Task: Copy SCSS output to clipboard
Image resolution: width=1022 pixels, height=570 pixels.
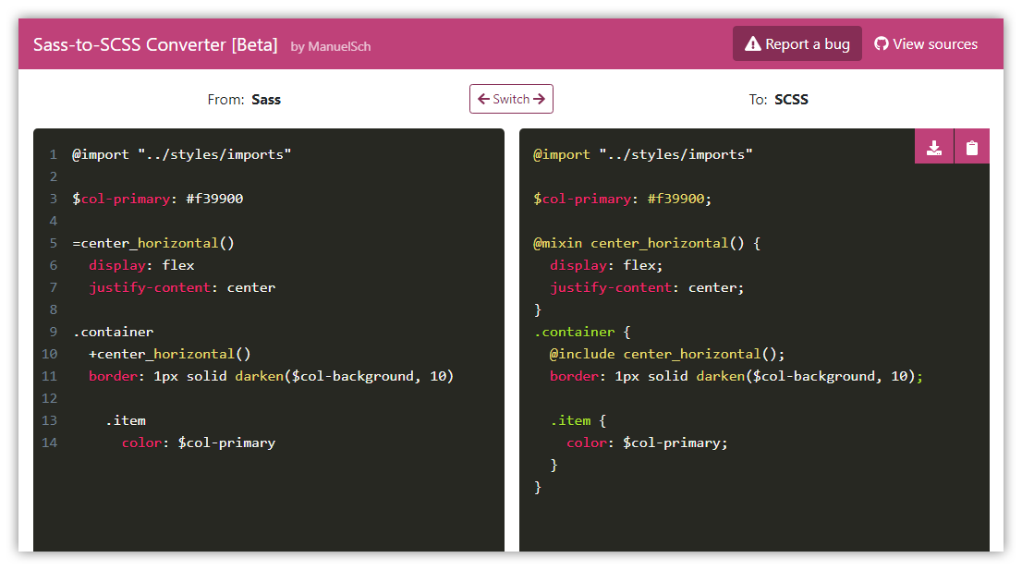Action: tap(972, 147)
